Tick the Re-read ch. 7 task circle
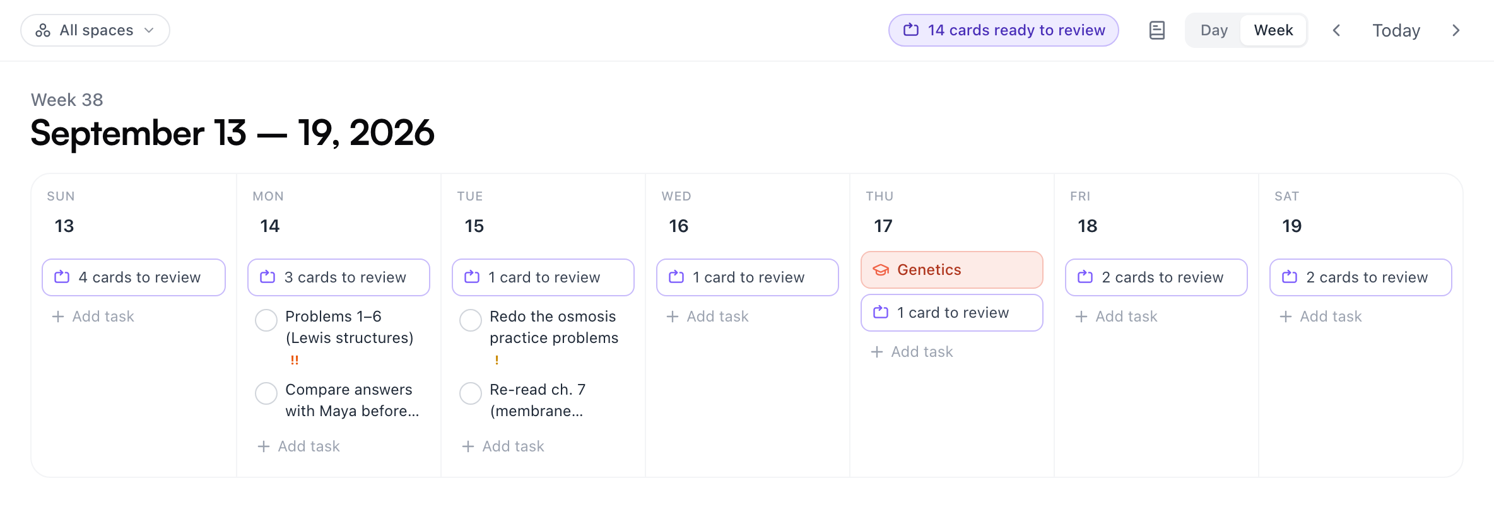Image resolution: width=1494 pixels, height=517 pixels. (471, 393)
